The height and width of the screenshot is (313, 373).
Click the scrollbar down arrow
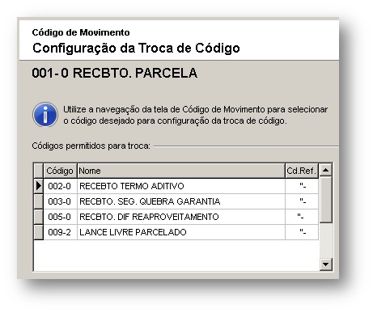pyautogui.click(x=326, y=264)
